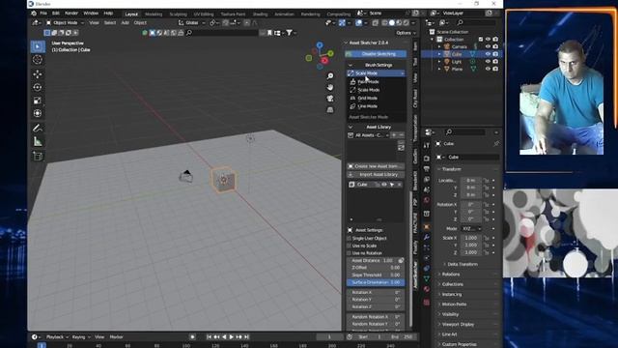
Task: Click the viewport zoom magnifier icon
Action: point(330,75)
